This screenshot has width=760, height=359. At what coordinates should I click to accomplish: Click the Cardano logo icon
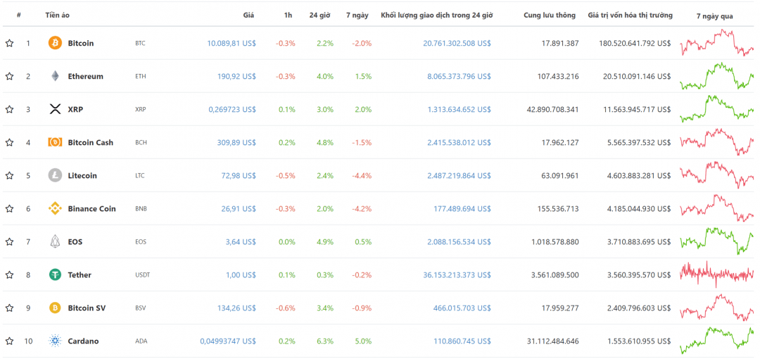point(56,341)
